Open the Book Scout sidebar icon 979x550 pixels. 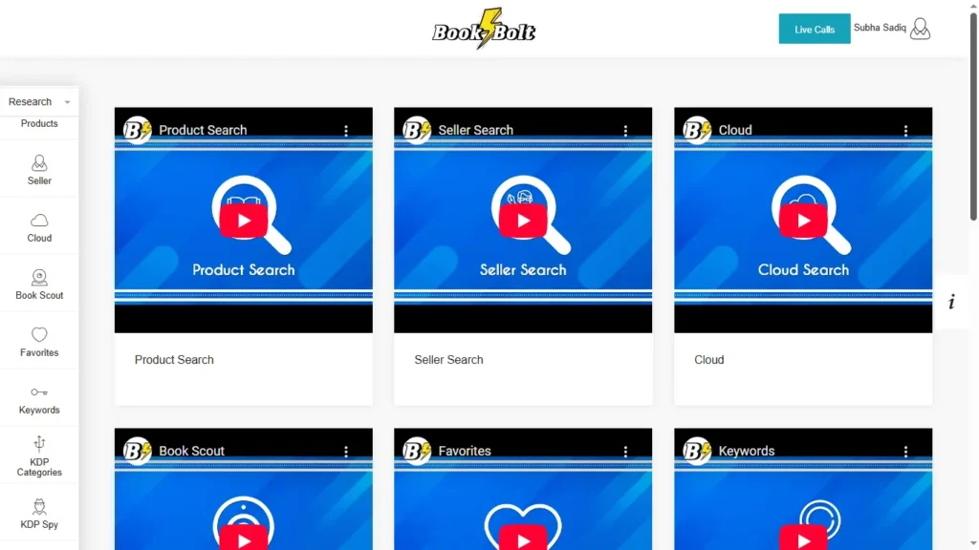[x=39, y=278]
